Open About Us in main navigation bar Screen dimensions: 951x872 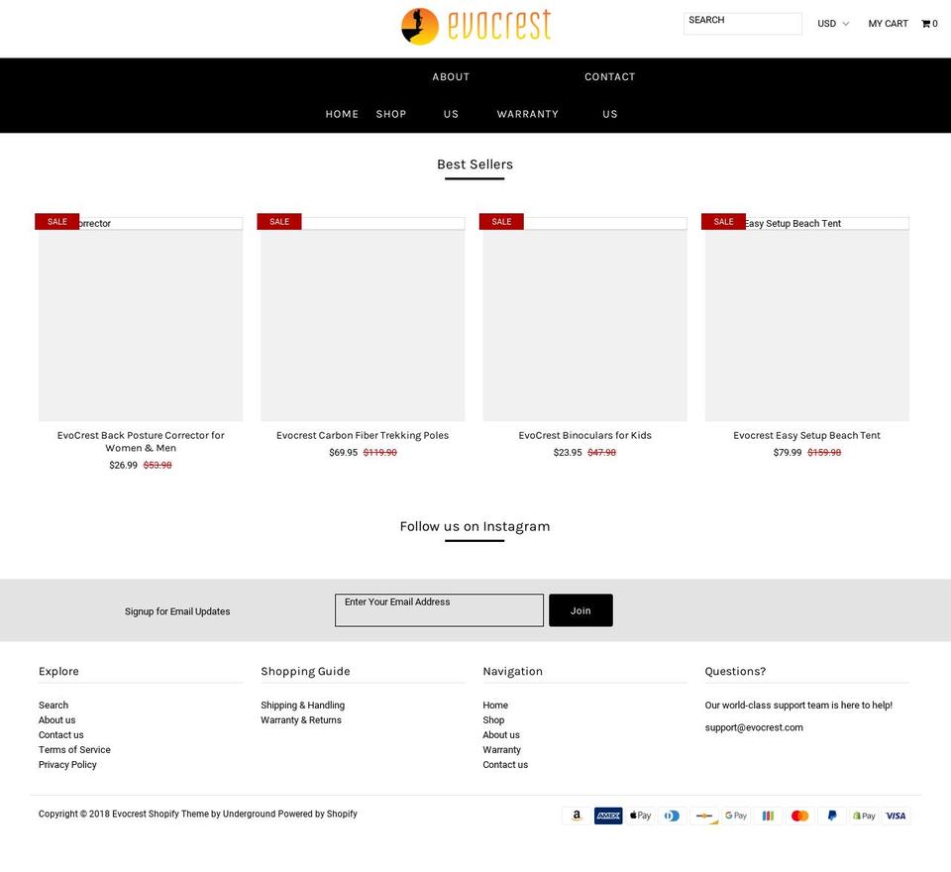(x=451, y=95)
